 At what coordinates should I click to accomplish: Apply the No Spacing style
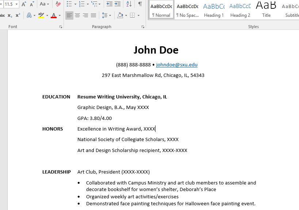pos(187,9)
